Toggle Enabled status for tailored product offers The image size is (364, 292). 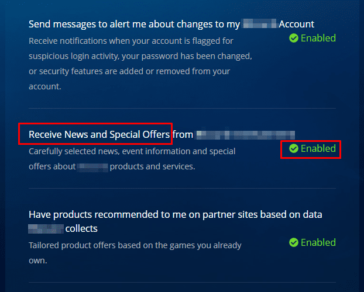tap(313, 242)
